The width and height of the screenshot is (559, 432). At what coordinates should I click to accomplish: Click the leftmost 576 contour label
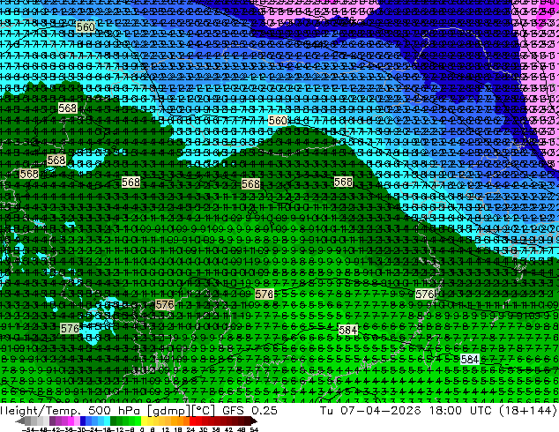[x=70, y=328]
